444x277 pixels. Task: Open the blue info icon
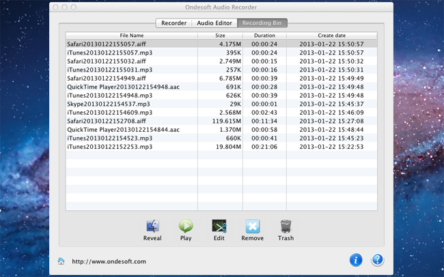(355, 260)
